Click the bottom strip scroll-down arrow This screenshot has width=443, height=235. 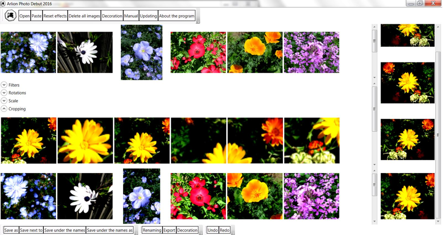pos(375,222)
